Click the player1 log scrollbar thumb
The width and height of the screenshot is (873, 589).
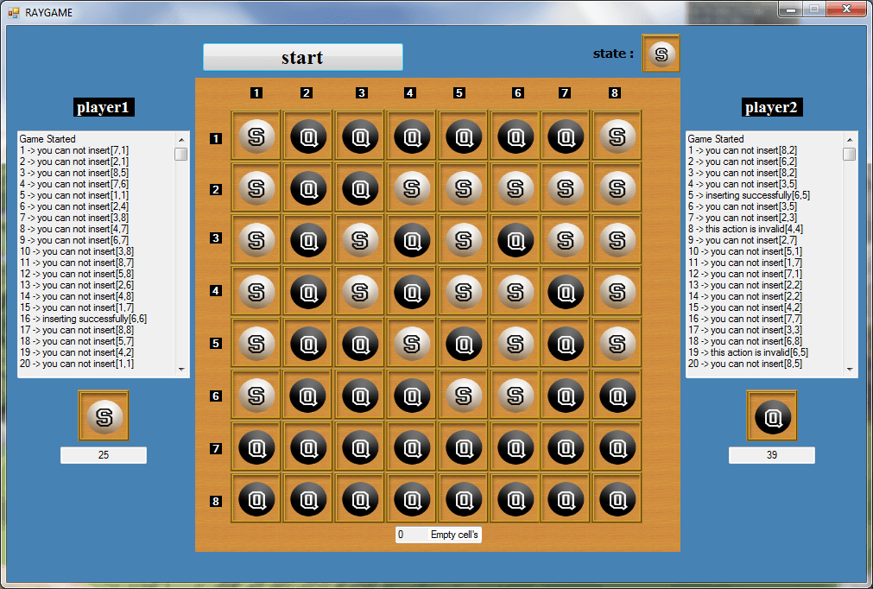[x=181, y=154]
